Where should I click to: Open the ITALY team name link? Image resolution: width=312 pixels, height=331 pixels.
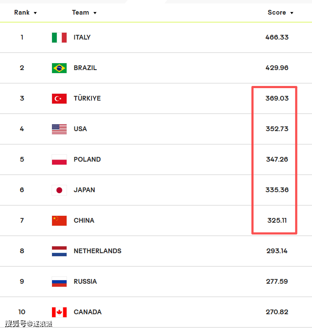(x=82, y=37)
